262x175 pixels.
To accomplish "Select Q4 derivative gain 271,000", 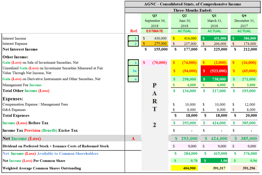I will pos(244,79).
